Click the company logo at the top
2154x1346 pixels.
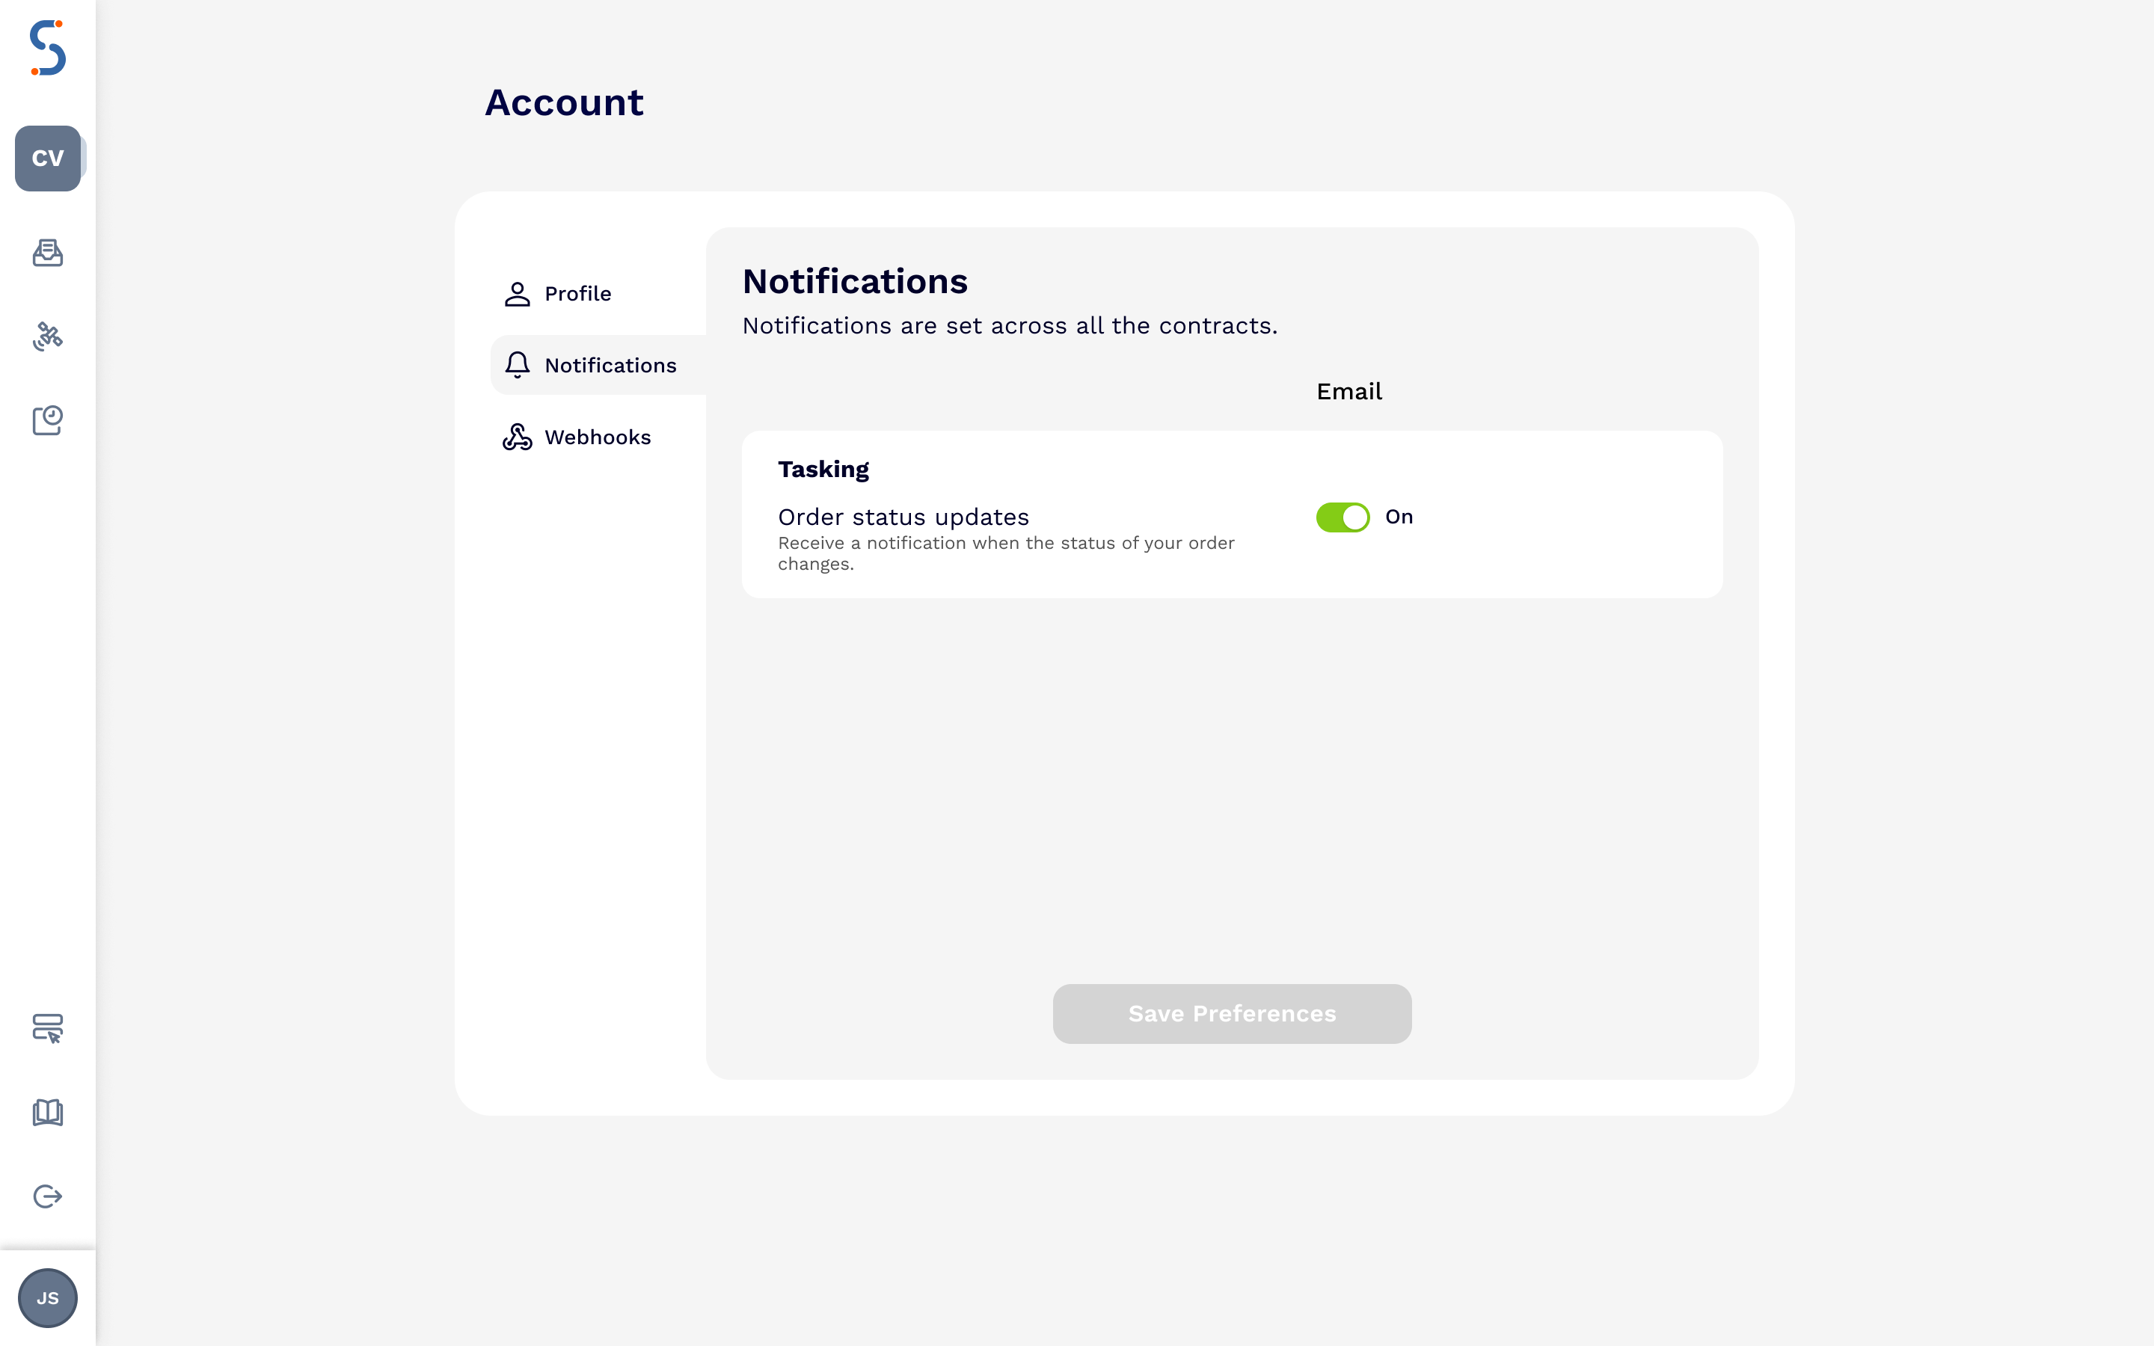48,48
